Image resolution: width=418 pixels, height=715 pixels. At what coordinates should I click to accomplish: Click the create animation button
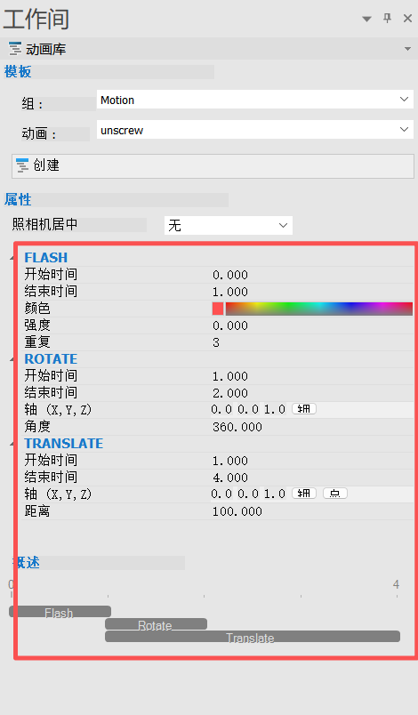tap(213, 166)
